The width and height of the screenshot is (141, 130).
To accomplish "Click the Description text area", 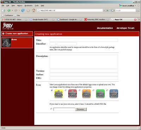I will pos(84,61).
